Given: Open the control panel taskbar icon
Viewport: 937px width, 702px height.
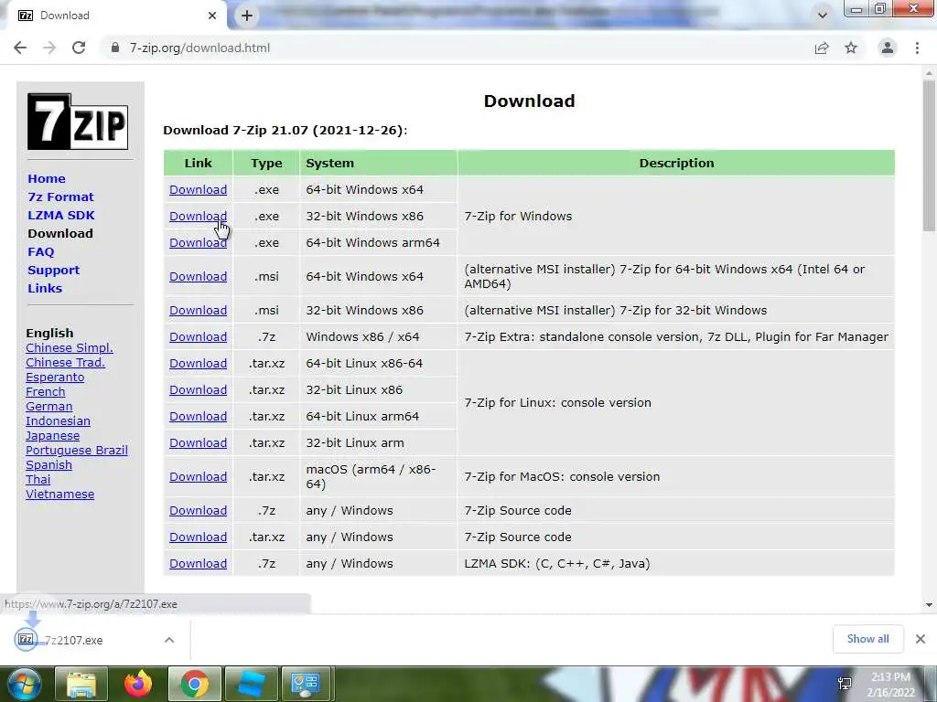Looking at the screenshot, I should (x=306, y=684).
